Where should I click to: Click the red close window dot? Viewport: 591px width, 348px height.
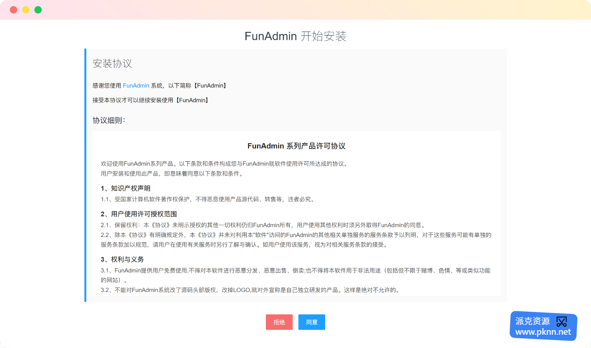click(x=14, y=10)
